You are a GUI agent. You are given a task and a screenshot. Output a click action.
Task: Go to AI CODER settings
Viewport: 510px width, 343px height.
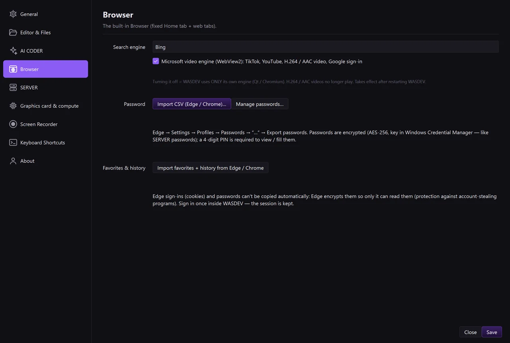click(45, 51)
